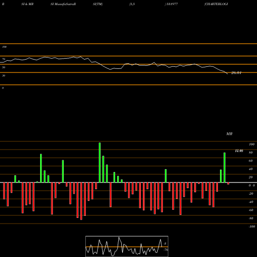Click the -20 label on MR axis
This screenshot has height=257, width=257.
click(x=251, y=194)
